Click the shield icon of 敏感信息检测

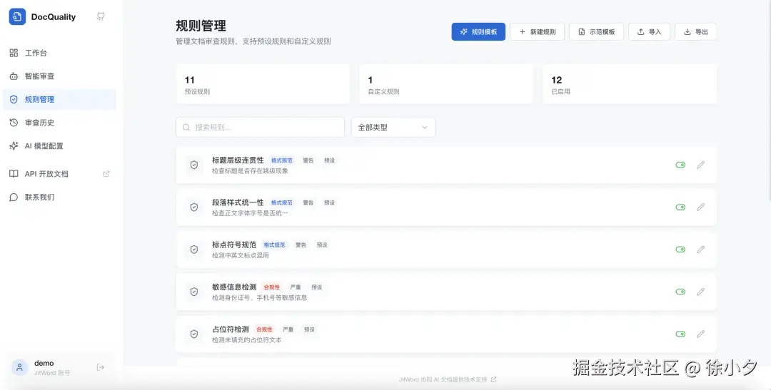tap(194, 292)
